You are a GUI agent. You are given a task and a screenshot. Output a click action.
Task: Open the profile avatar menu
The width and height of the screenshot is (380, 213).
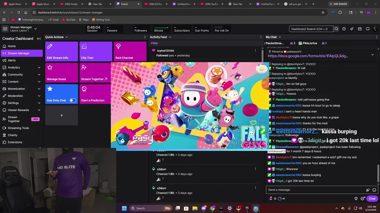pos(375,29)
